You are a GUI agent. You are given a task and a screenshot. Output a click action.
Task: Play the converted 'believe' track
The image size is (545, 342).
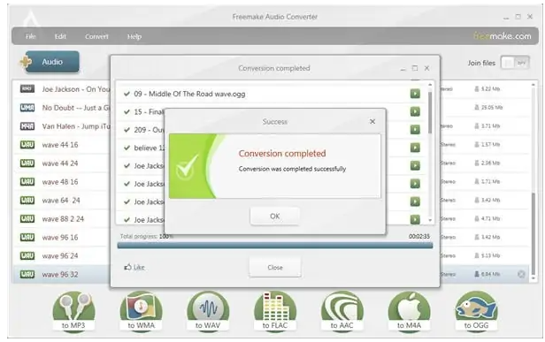(x=415, y=148)
